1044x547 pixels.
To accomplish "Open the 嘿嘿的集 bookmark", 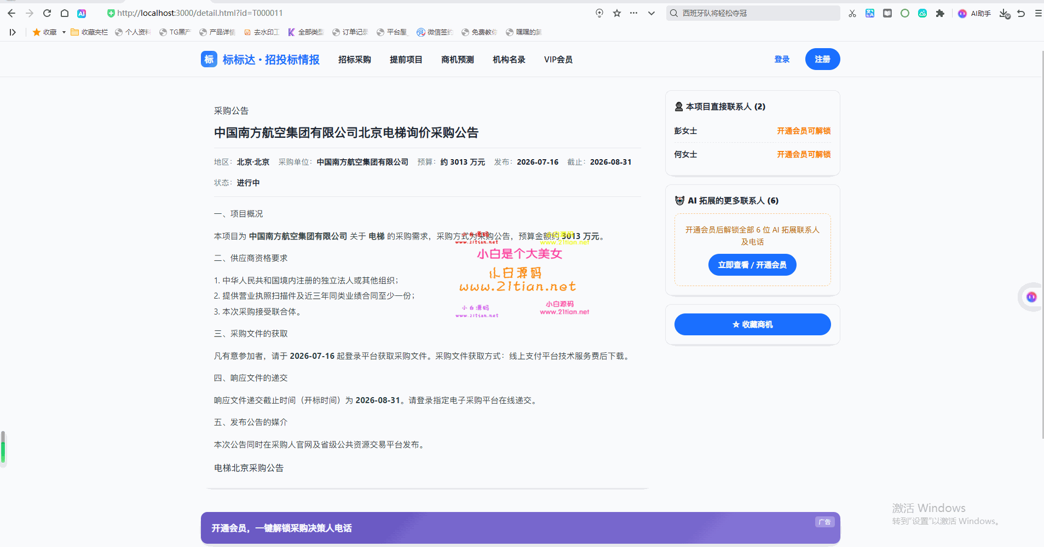I will click(524, 32).
